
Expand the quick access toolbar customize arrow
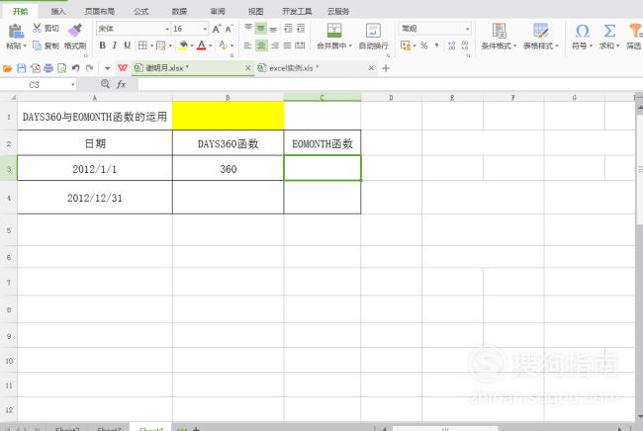click(107, 68)
